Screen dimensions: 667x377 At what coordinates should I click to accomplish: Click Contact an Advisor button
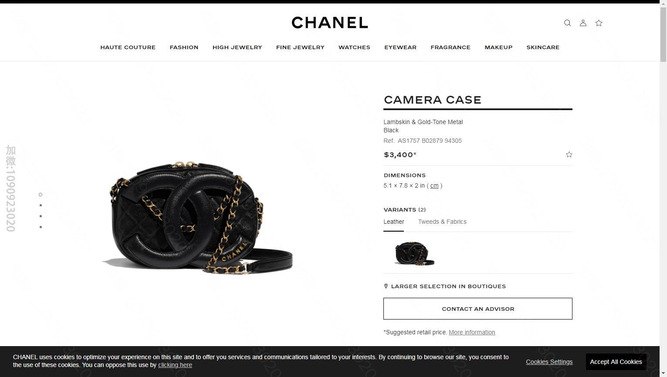click(478, 309)
